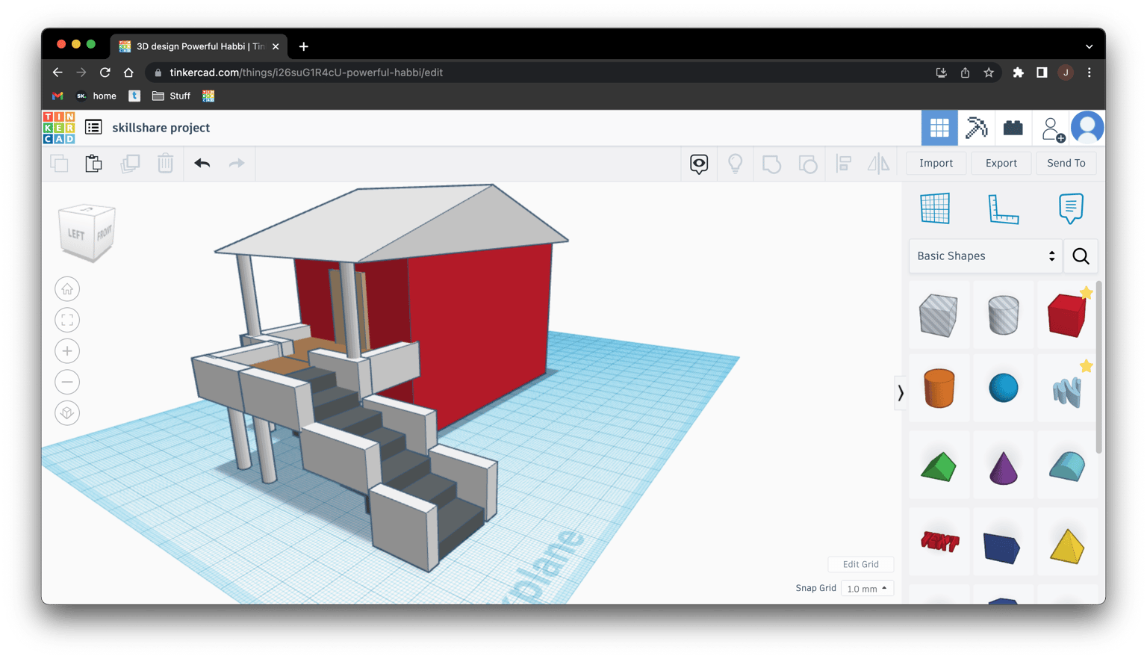Viewport: 1147px width, 659px height.
Task: Open Chrome extensions puzzle icon
Action: click(1018, 72)
